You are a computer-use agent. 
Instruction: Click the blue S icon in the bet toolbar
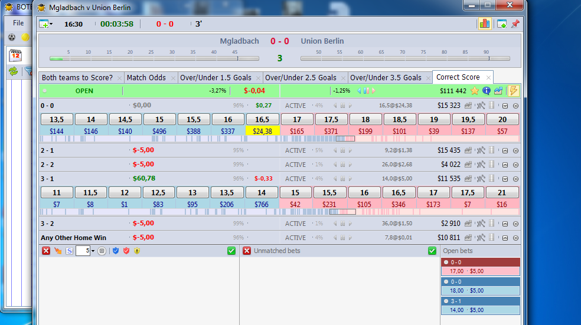click(69, 251)
